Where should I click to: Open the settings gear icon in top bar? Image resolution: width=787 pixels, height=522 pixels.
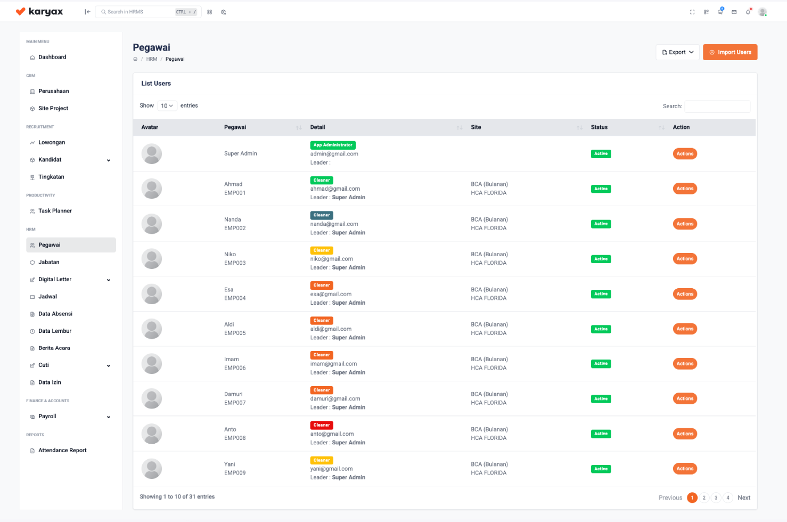coord(223,12)
